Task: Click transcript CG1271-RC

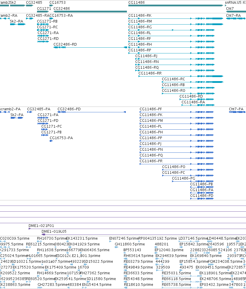Action: [x=47, y=27]
